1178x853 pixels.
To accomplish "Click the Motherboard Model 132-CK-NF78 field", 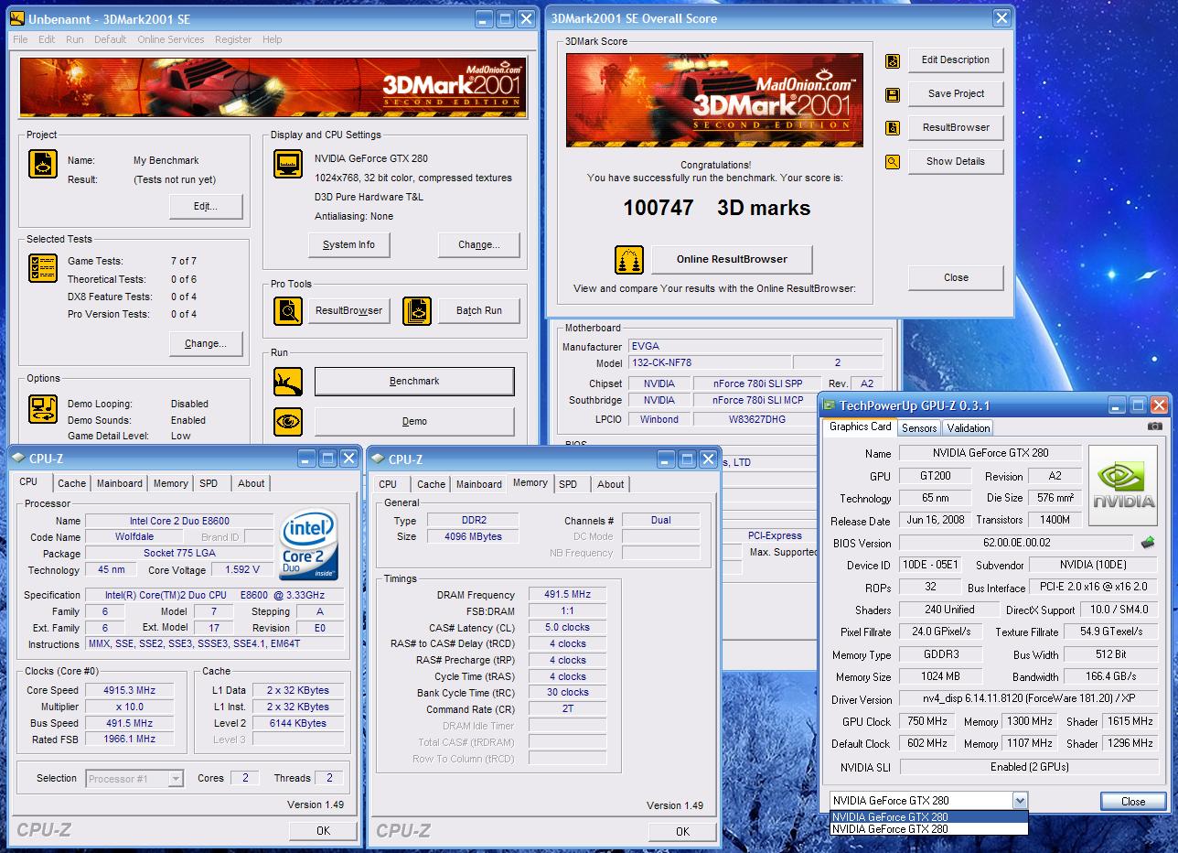I will [710, 362].
